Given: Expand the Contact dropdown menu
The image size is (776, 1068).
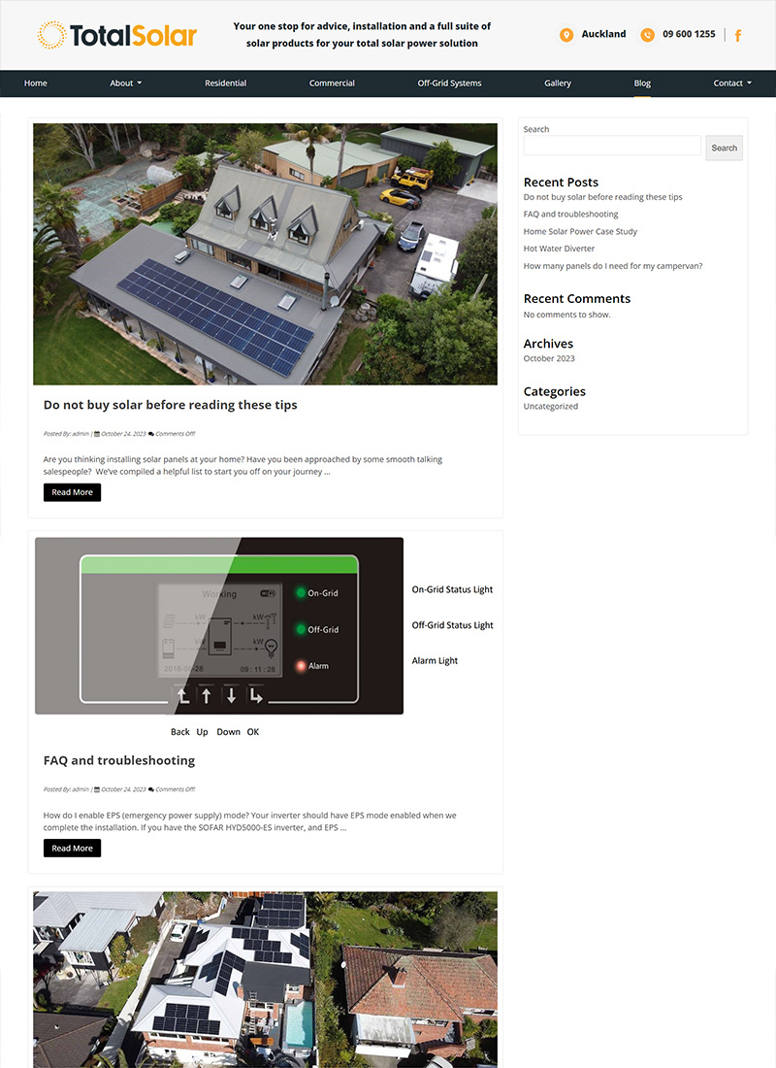Looking at the screenshot, I should 732,83.
